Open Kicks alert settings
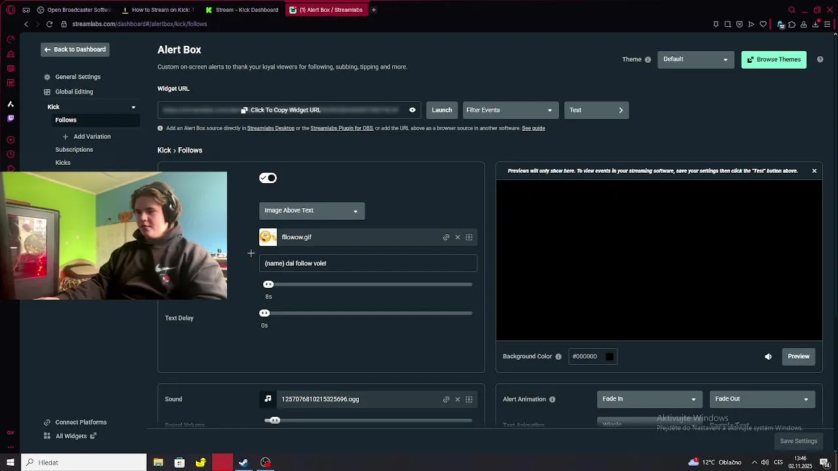Viewport: 838px width, 471px height. coord(63,163)
